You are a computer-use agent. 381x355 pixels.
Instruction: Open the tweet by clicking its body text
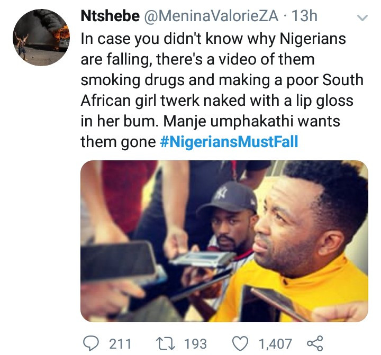[x=212, y=79]
